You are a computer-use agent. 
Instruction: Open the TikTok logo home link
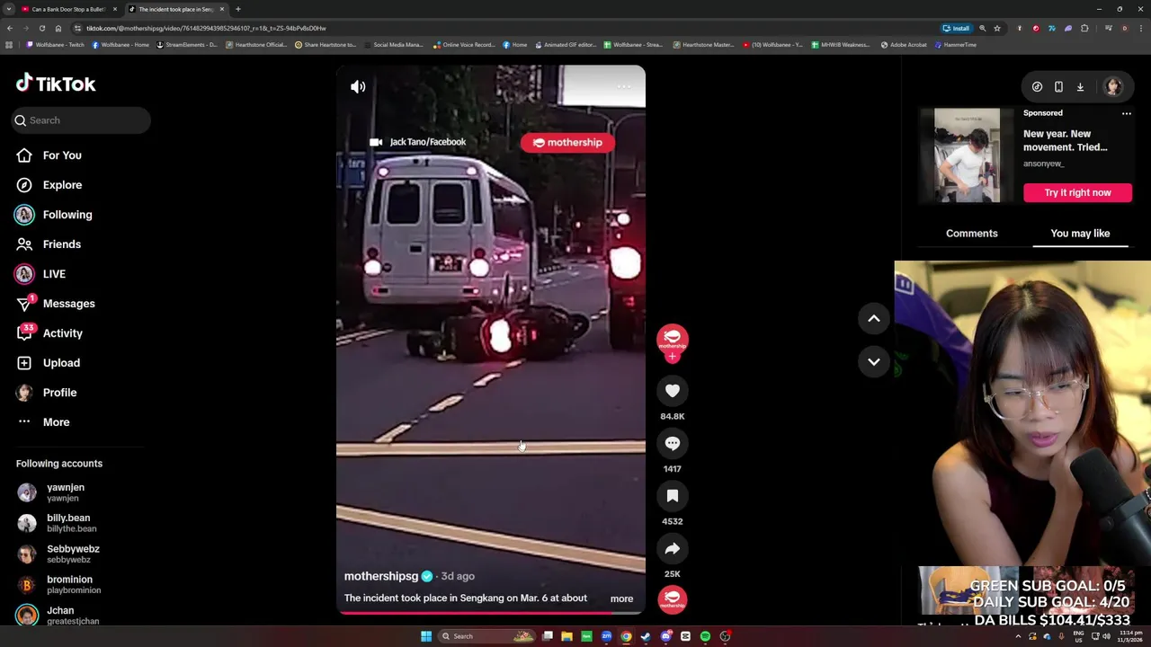click(x=56, y=84)
